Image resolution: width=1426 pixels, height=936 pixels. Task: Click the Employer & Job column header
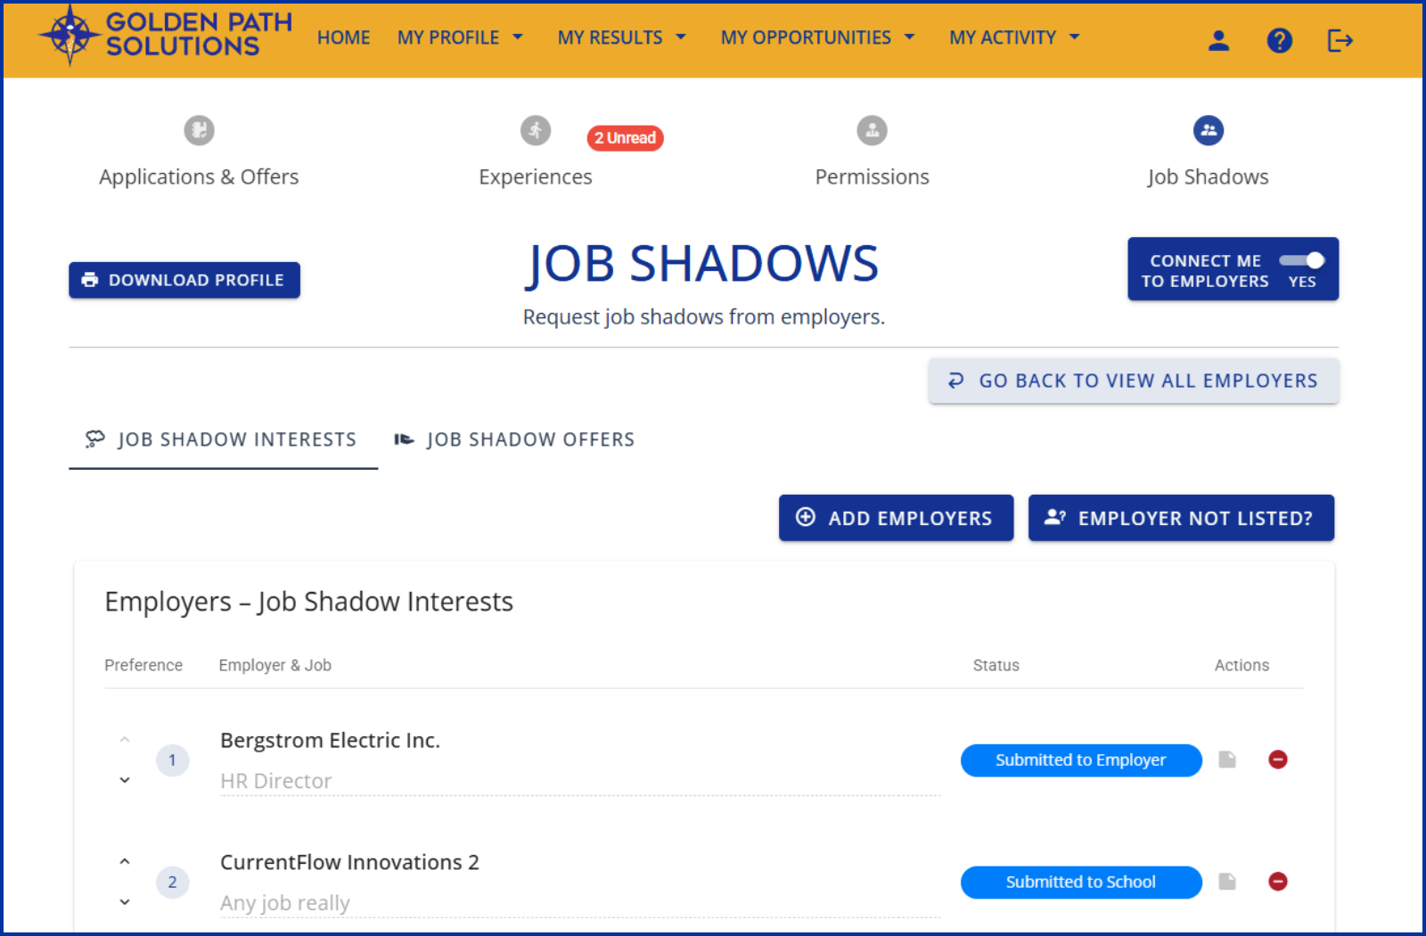click(x=275, y=665)
